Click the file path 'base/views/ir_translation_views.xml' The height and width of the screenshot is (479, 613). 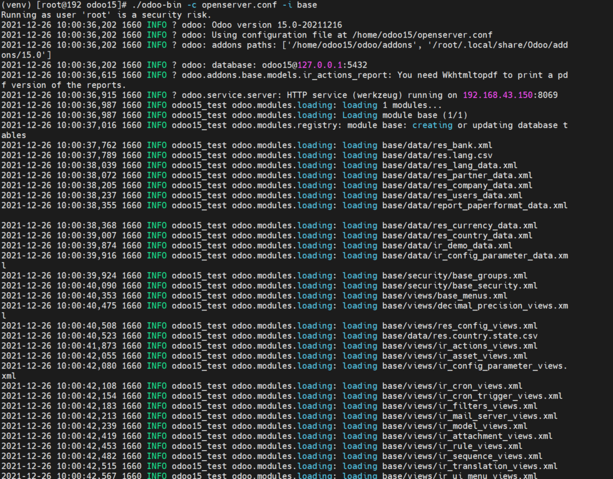(469, 466)
